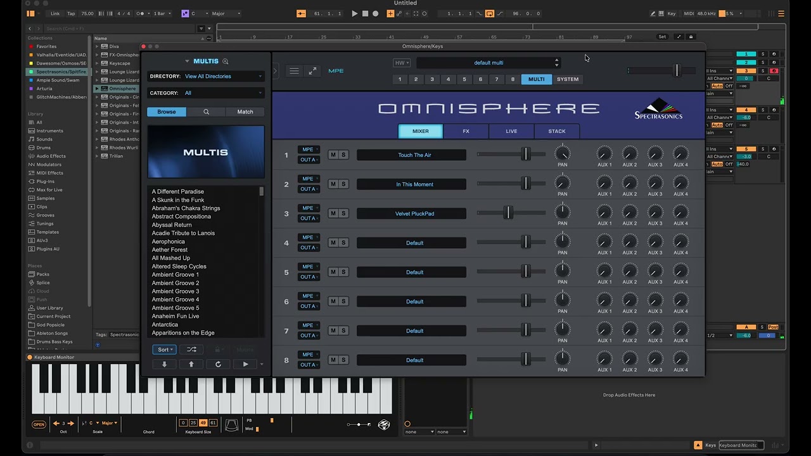Click browser audition play button
The height and width of the screenshot is (456, 811).
tap(245, 364)
